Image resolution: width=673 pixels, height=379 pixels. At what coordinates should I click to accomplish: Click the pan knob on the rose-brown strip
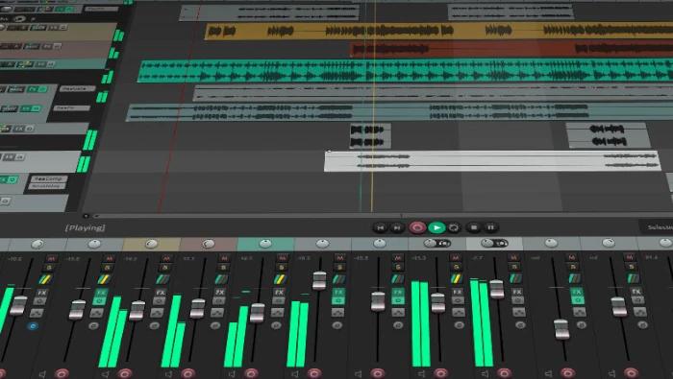click(x=209, y=244)
